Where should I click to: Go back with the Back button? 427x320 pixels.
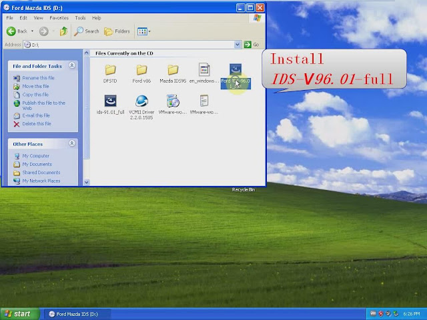(x=17, y=31)
